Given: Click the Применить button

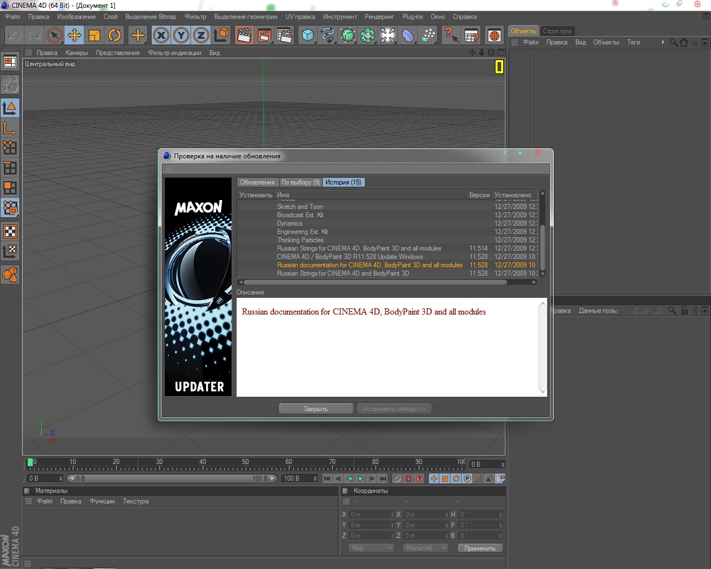Looking at the screenshot, I should click(x=480, y=548).
